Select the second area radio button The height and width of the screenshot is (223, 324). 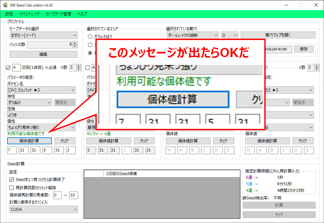click(x=90, y=45)
